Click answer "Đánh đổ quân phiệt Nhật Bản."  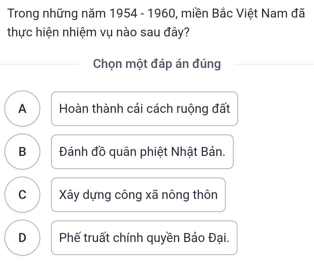(x=142, y=152)
